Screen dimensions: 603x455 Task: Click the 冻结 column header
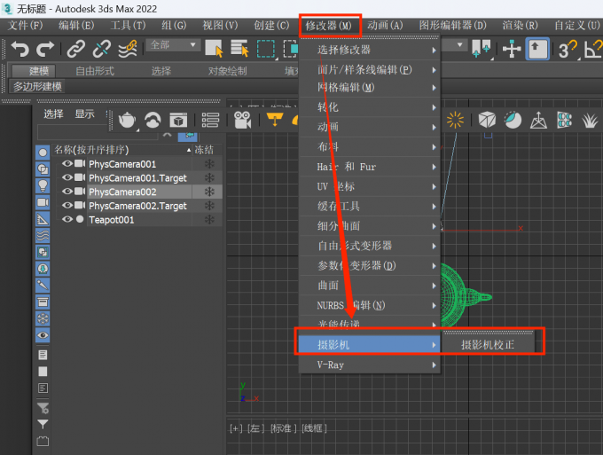tap(204, 150)
